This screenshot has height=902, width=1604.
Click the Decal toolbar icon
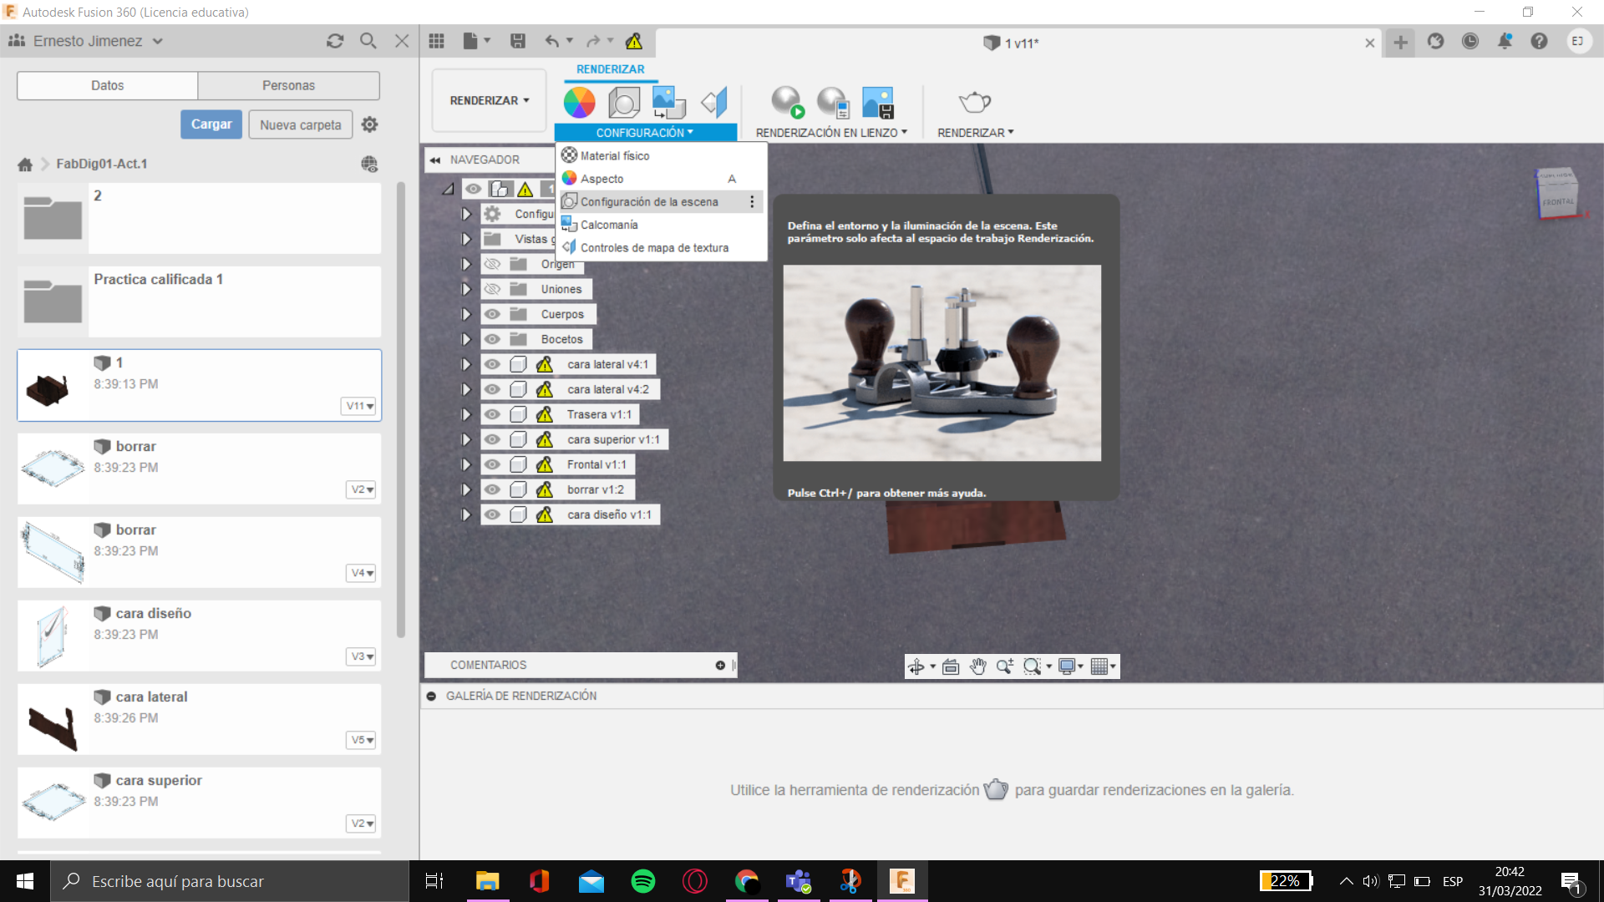point(668,102)
